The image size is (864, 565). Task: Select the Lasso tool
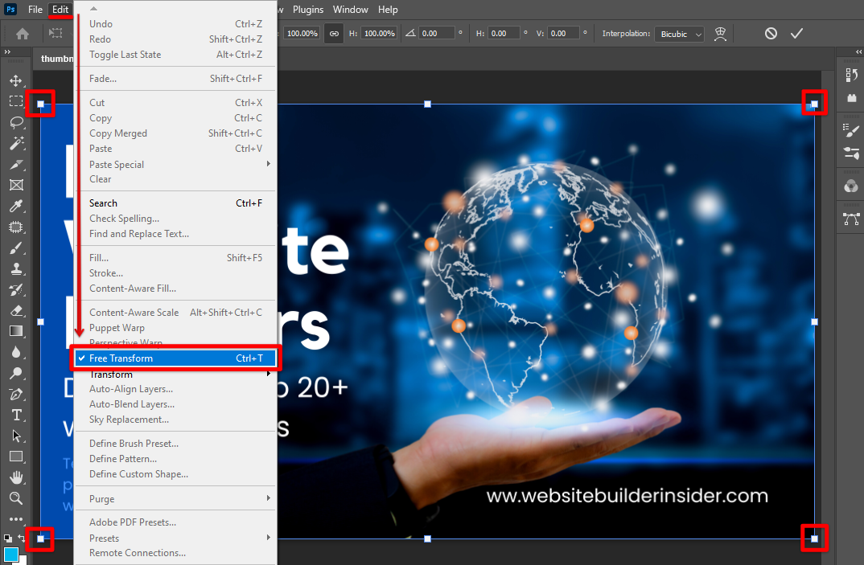point(16,122)
